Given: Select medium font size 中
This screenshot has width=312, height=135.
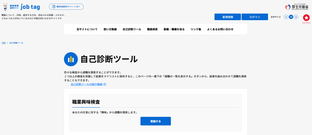Looking at the screenshot, I should pyautogui.click(x=291, y=17).
